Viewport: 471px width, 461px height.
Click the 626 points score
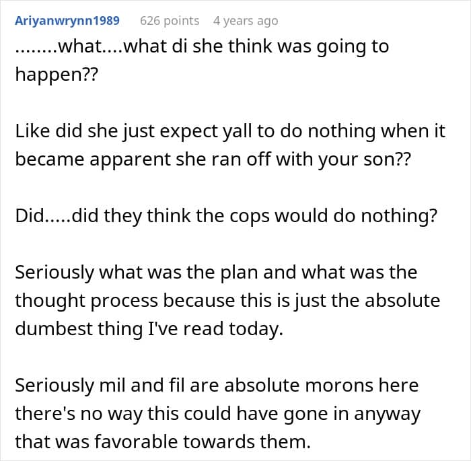click(x=170, y=21)
